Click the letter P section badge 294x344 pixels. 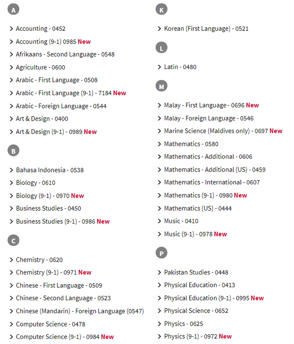[161, 253]
